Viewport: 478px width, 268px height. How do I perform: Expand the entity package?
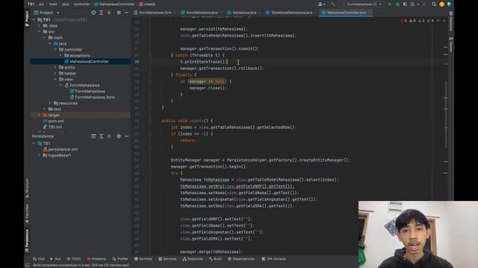(x=55, y=68)
